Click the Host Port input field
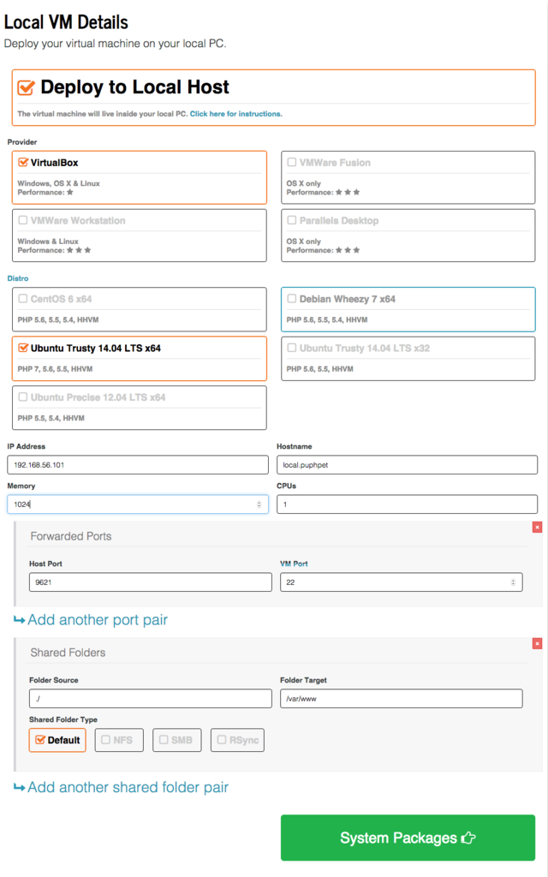548x877 pixels. point(151,582)
